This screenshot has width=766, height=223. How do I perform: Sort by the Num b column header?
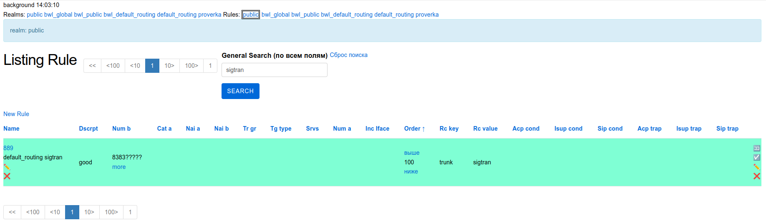121,129
